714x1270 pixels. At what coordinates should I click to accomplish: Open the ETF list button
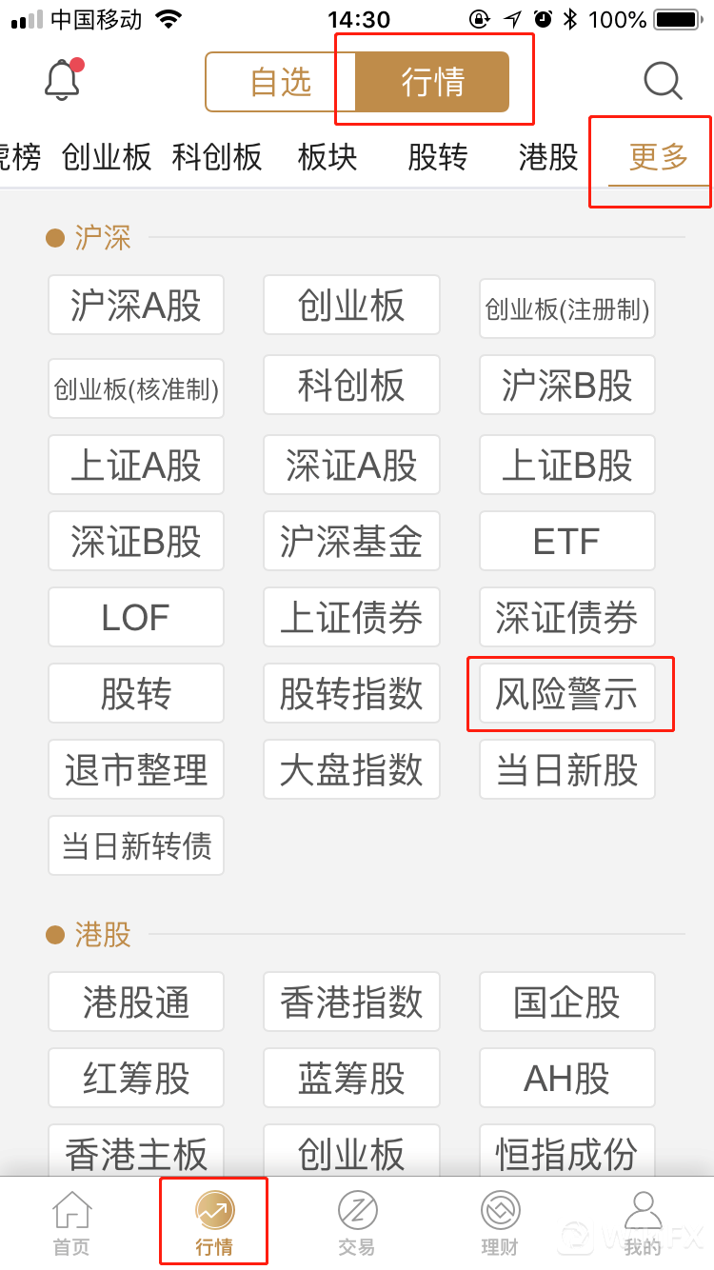[567, 542]
